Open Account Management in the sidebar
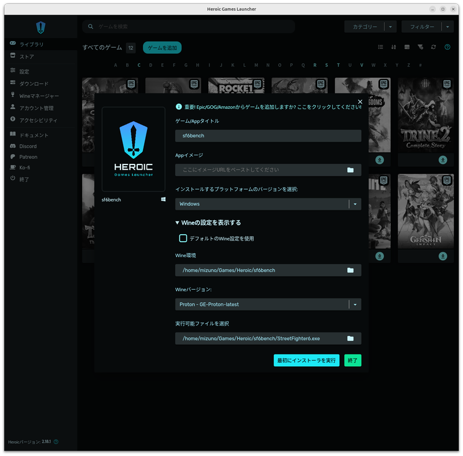 pyautogui.click(x=41, y=108)
